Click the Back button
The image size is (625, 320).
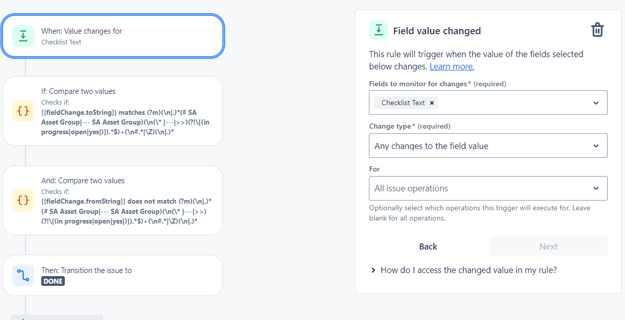point(428,247)
